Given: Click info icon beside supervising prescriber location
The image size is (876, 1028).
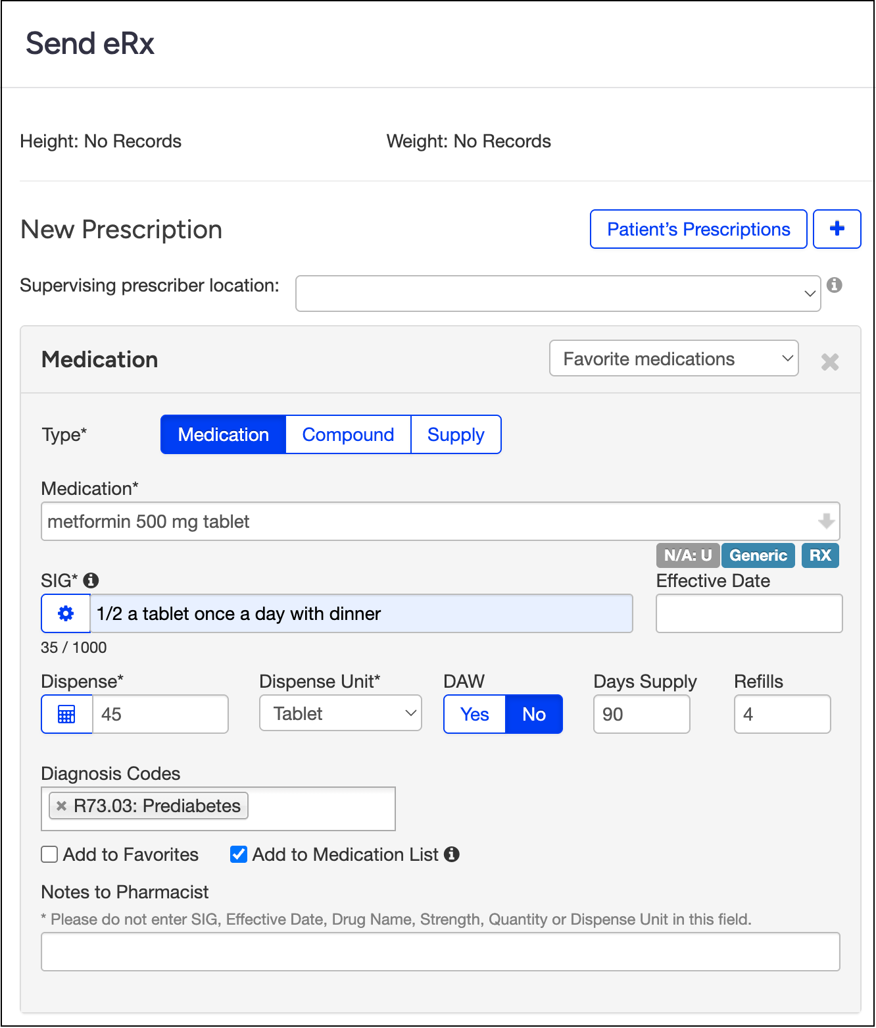Looking at the screenshot, I should 835,285.
